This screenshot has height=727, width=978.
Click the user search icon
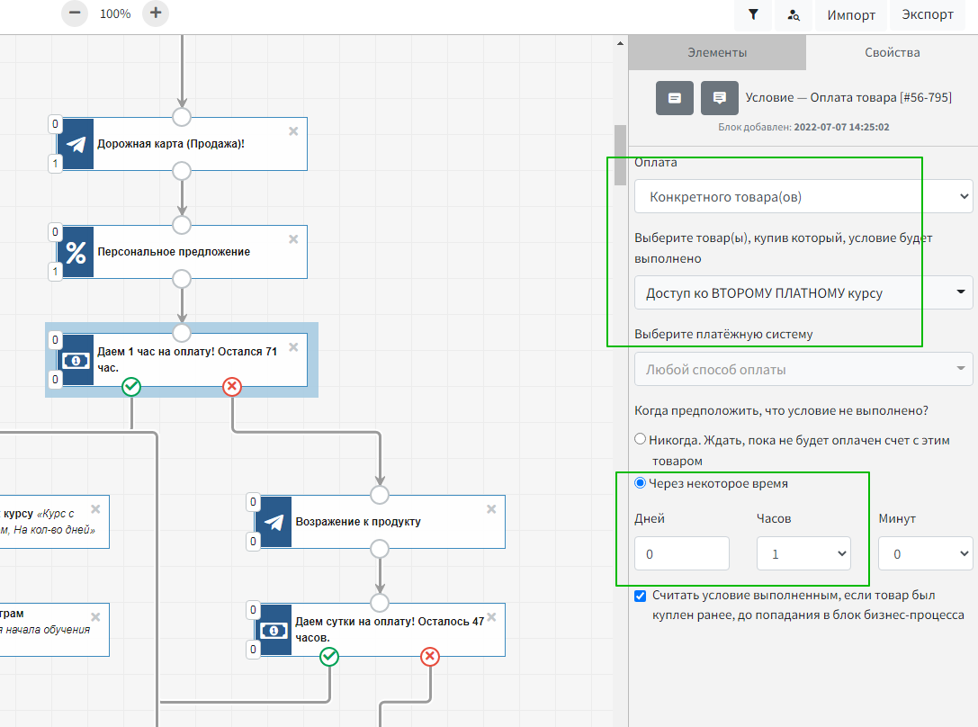tap(793, 14)
